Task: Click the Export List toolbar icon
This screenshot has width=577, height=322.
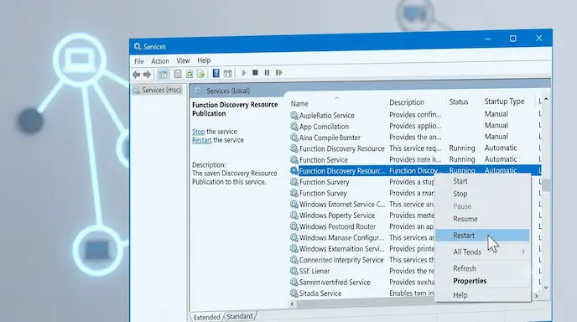Action: point(200,74)
